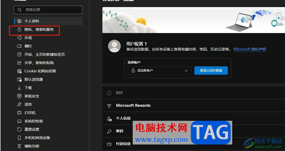Click the Sidebar (侧栏) icon
This screenshot has width=285, height=151.
pyautogui.click(x=19, y=46)
